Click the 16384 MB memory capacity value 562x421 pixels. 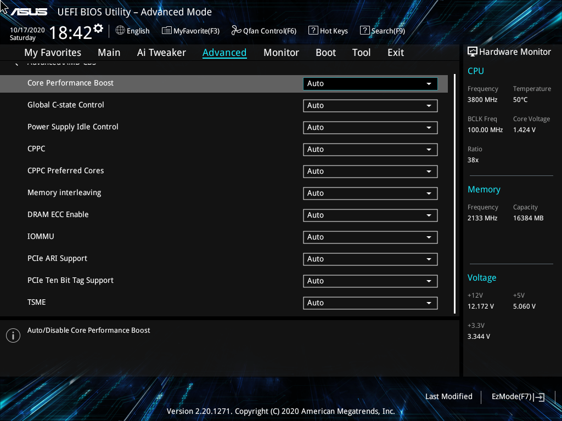[x=529, y=218]
